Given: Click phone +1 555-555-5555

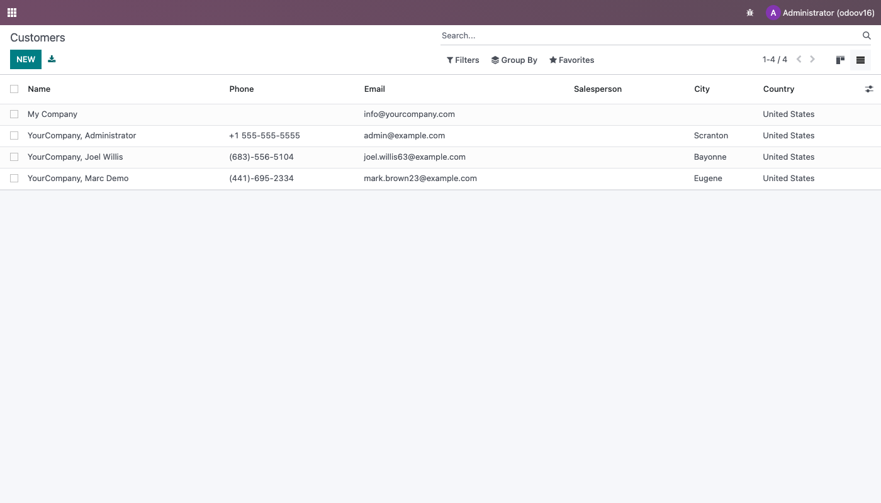Looking at the screenshot, I should point(264,136).
